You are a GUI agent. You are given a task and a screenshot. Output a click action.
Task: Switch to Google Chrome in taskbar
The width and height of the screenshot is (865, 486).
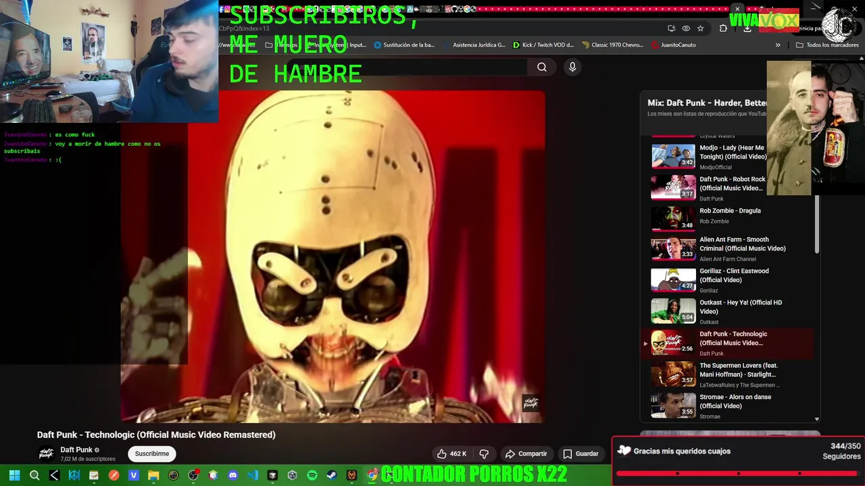pos(372,475)
